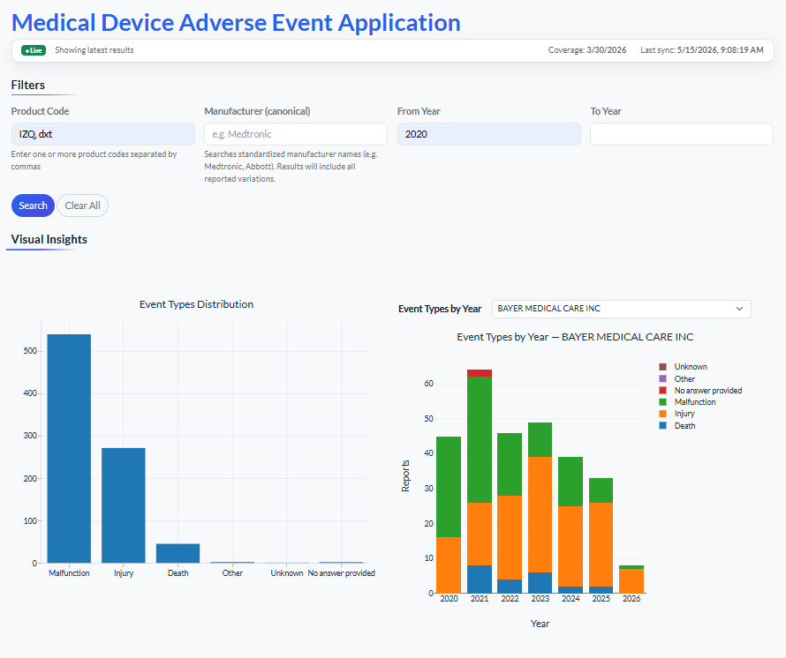This screenshot has width=786, height=658.
Task: Click the Malfunction bar in Event Types Distribution
Action: [x=69, y=449]
